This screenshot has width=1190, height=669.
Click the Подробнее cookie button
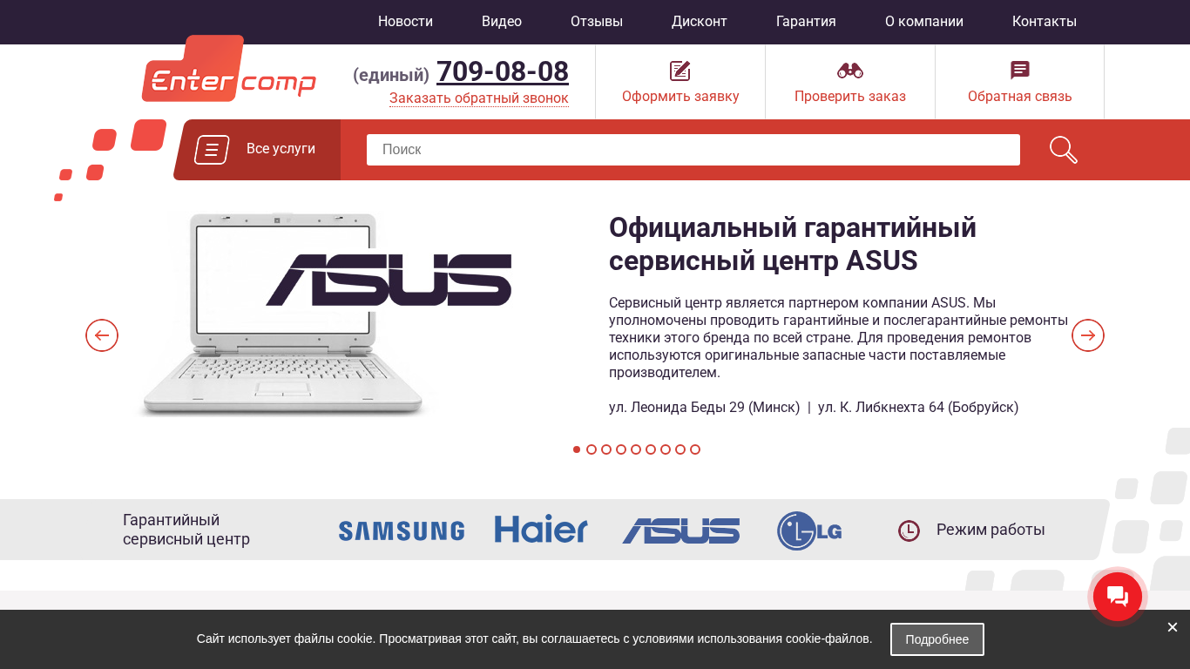[x=937, y=639]
